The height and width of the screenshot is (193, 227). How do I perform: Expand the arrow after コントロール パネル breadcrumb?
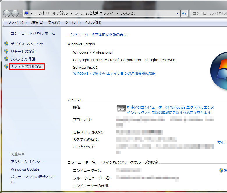pos(72,13)
